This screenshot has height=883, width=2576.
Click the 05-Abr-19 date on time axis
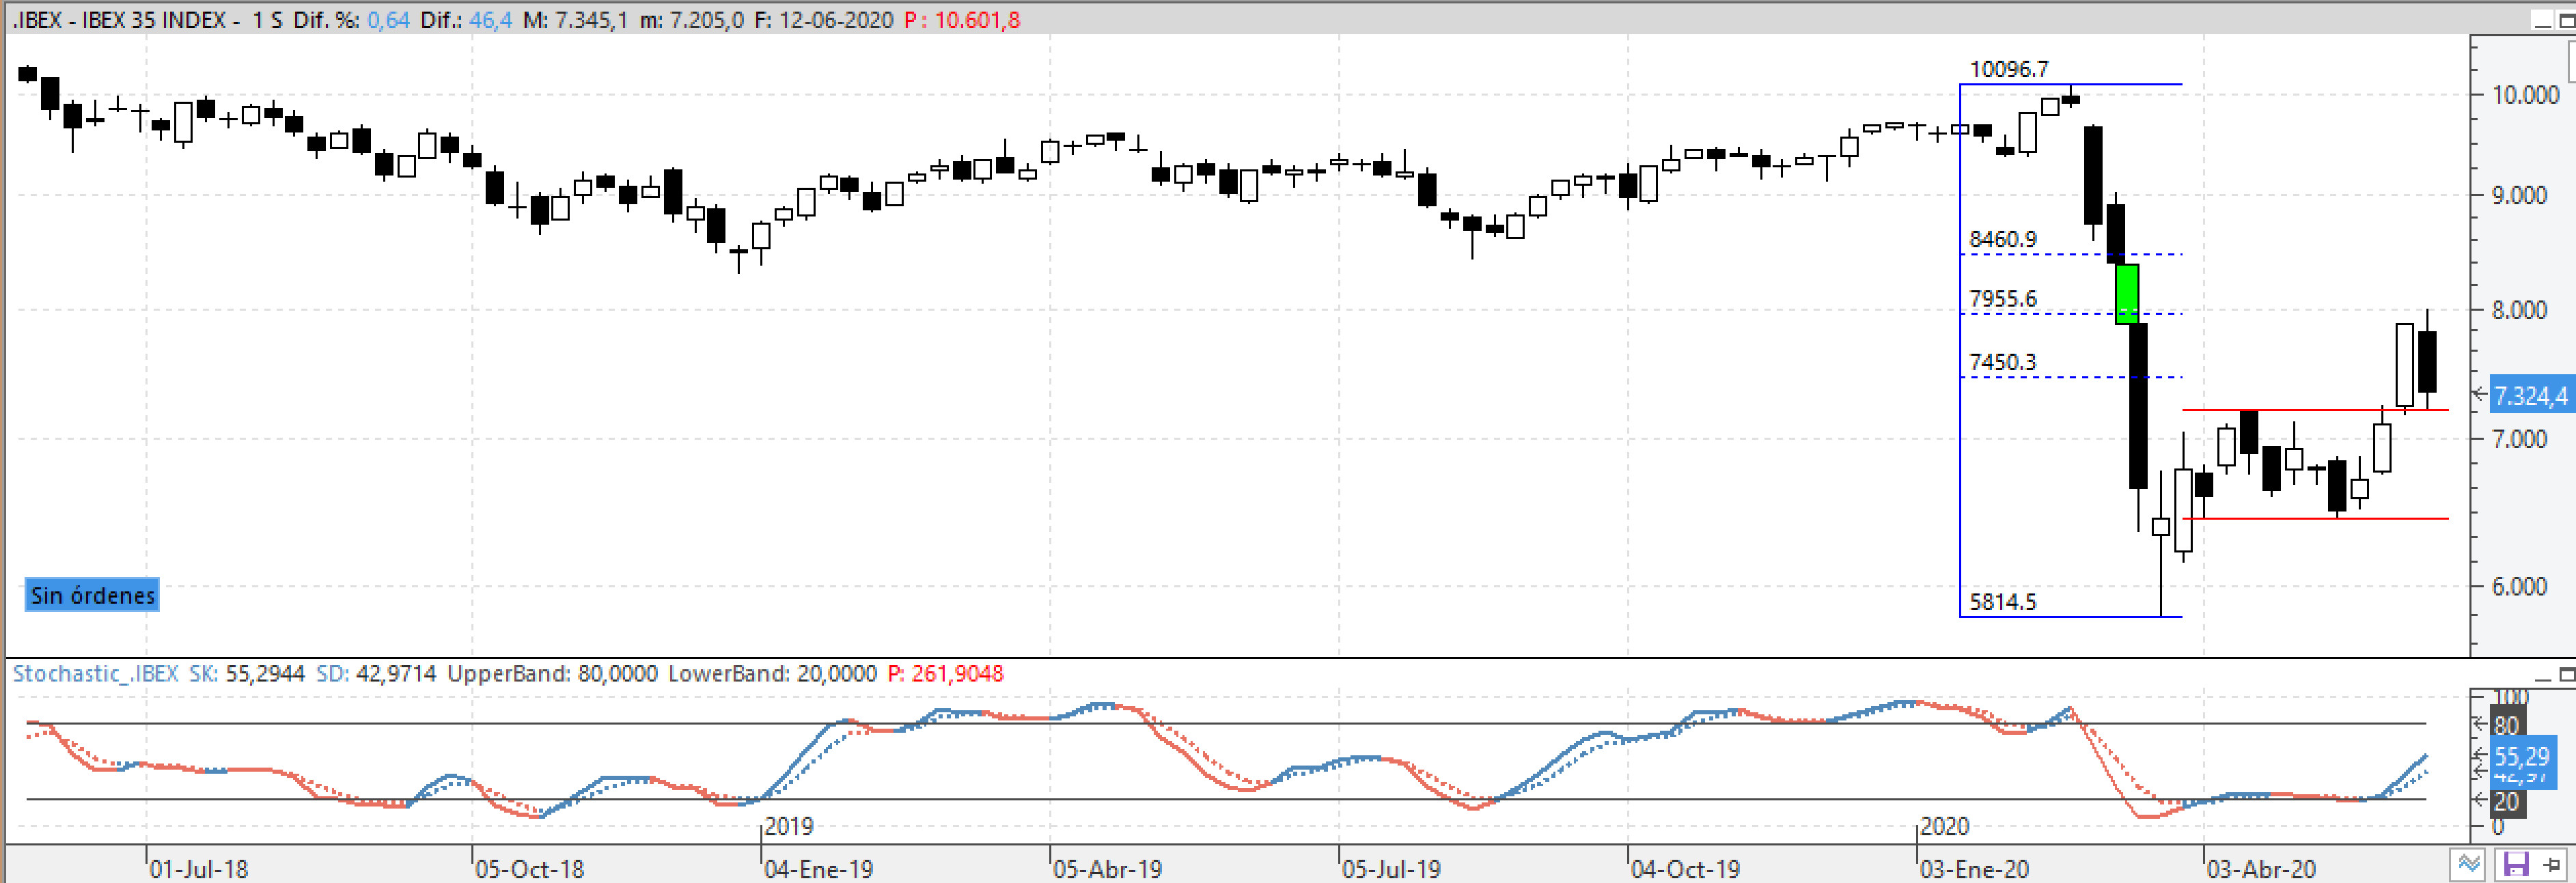(x=1107, y=869)
